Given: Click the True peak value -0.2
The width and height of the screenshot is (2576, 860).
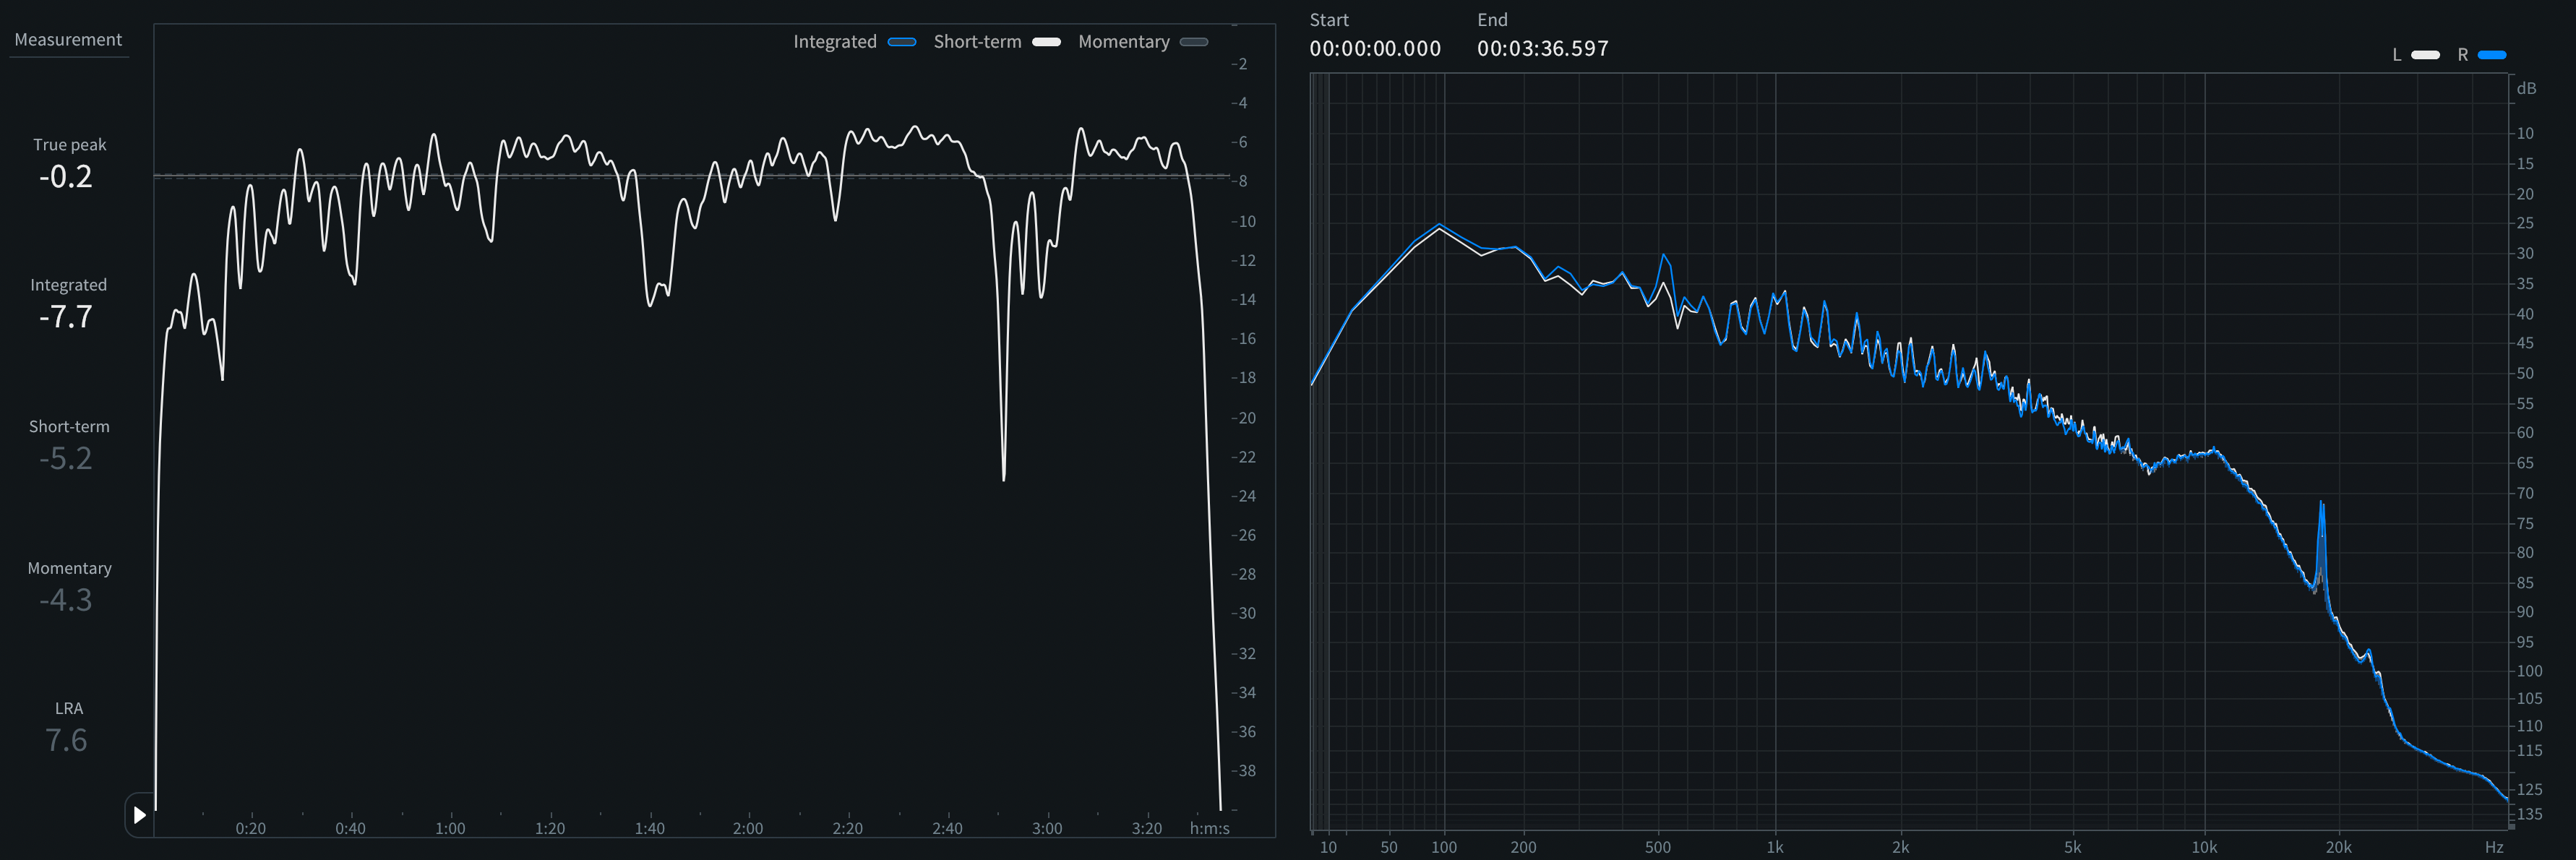Looking at the screenshot, I should pos(66,177).
